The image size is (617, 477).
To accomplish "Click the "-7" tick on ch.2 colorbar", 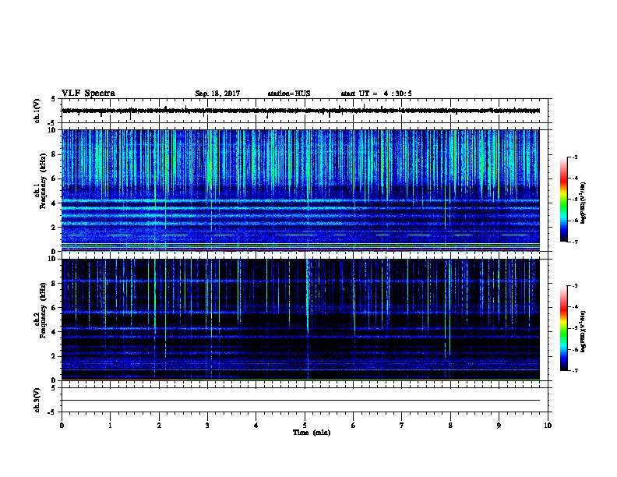I will (574, 371).
